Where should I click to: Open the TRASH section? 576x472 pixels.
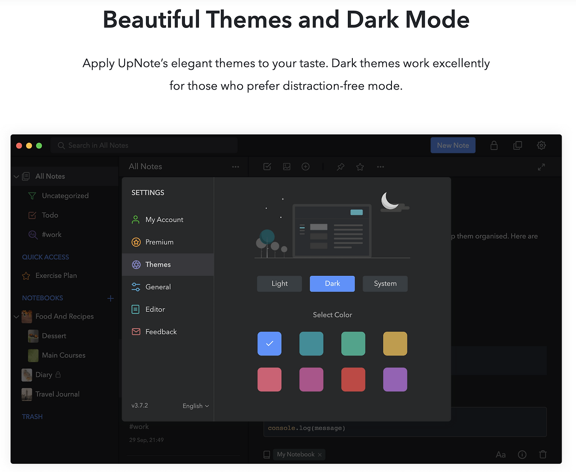click(32, 417)
